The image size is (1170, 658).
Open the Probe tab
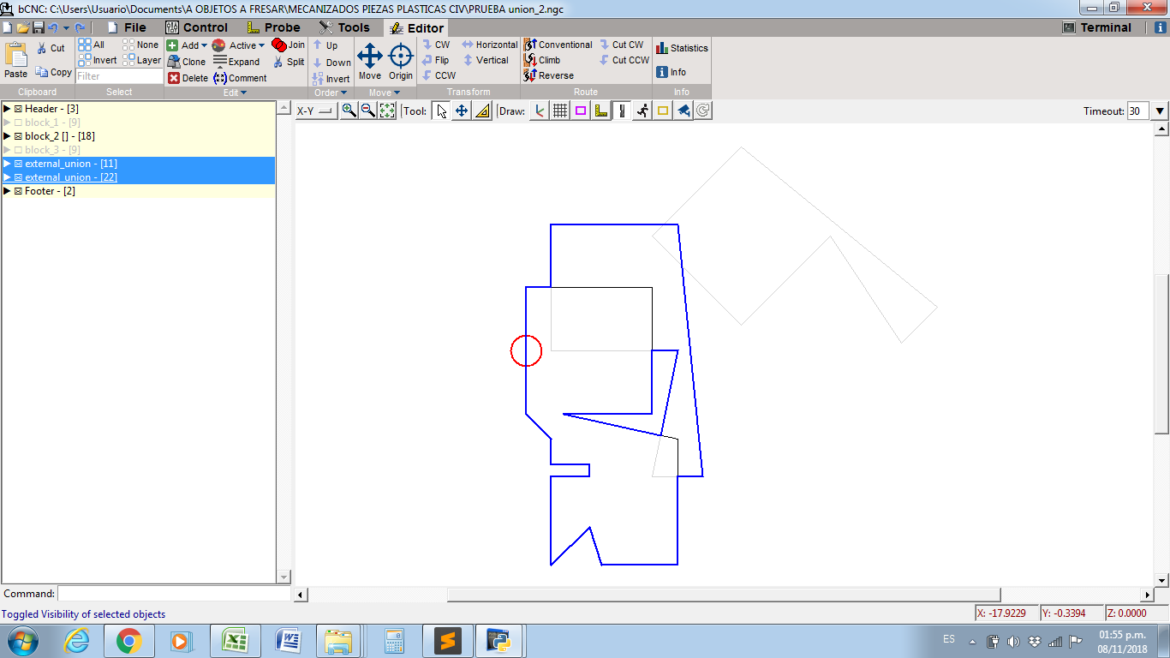tap(273, 27)
